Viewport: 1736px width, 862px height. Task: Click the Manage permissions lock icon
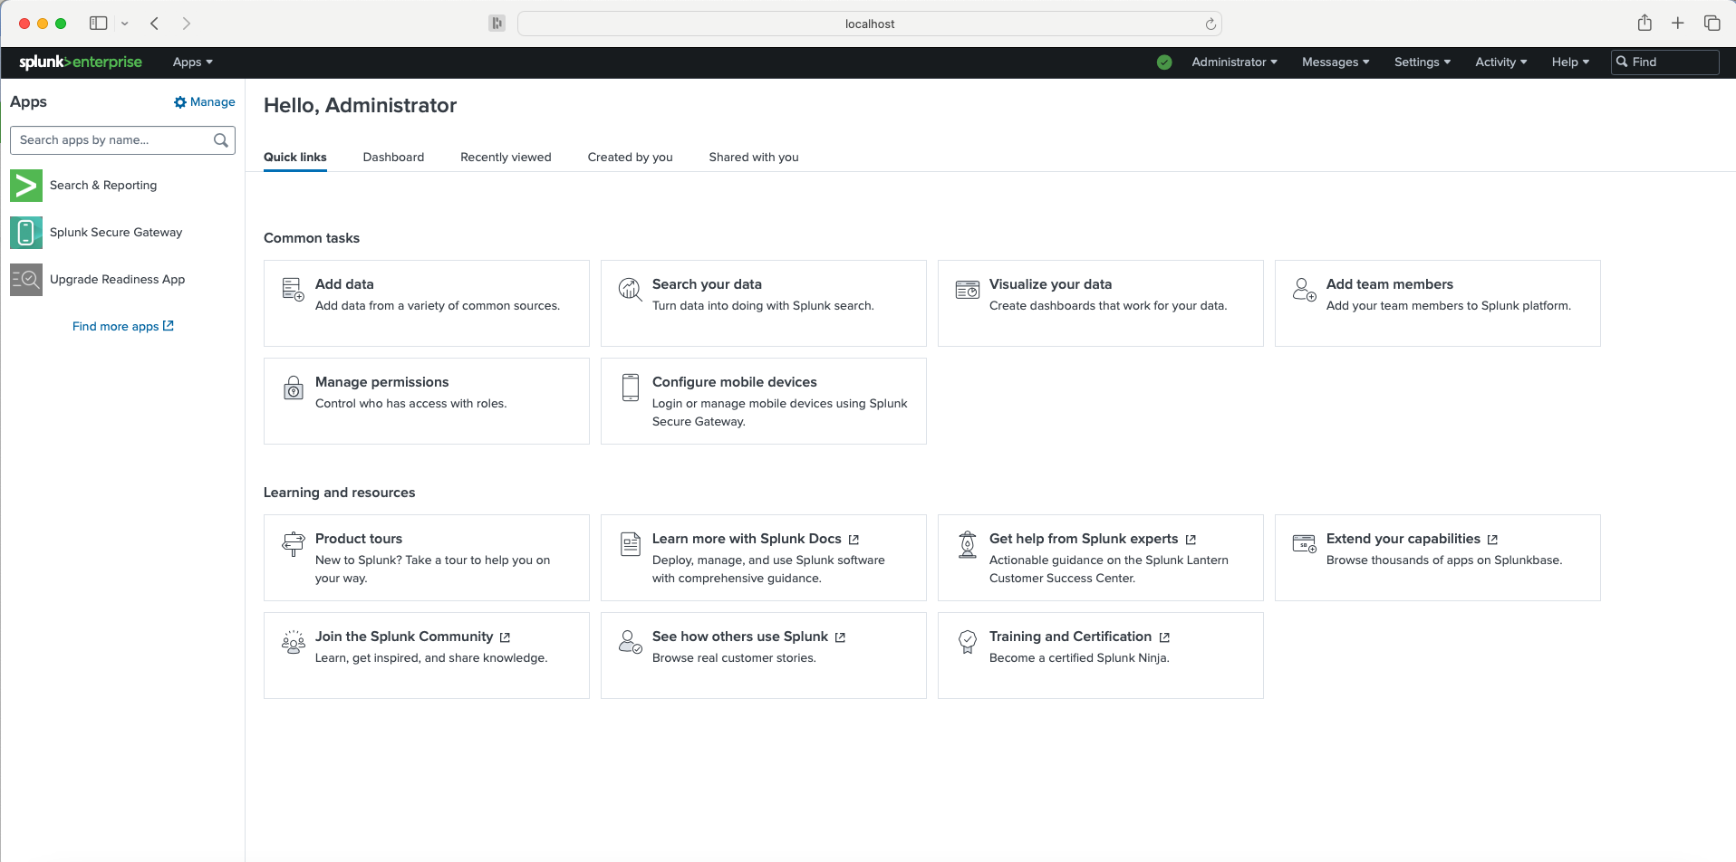[x=294, y=388]
